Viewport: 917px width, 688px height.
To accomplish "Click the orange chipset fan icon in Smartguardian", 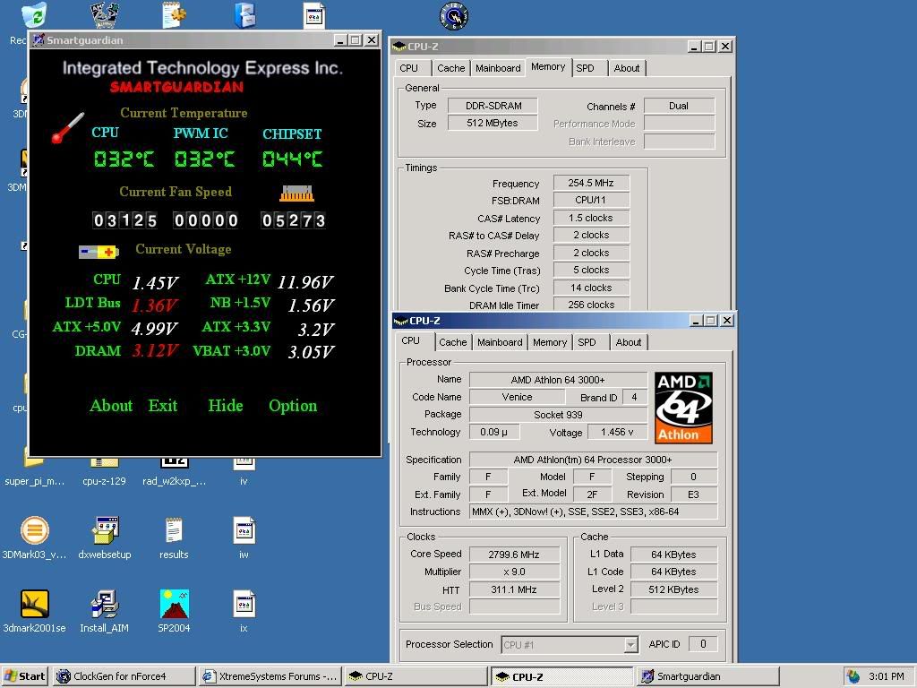I will tap(296, 193).
